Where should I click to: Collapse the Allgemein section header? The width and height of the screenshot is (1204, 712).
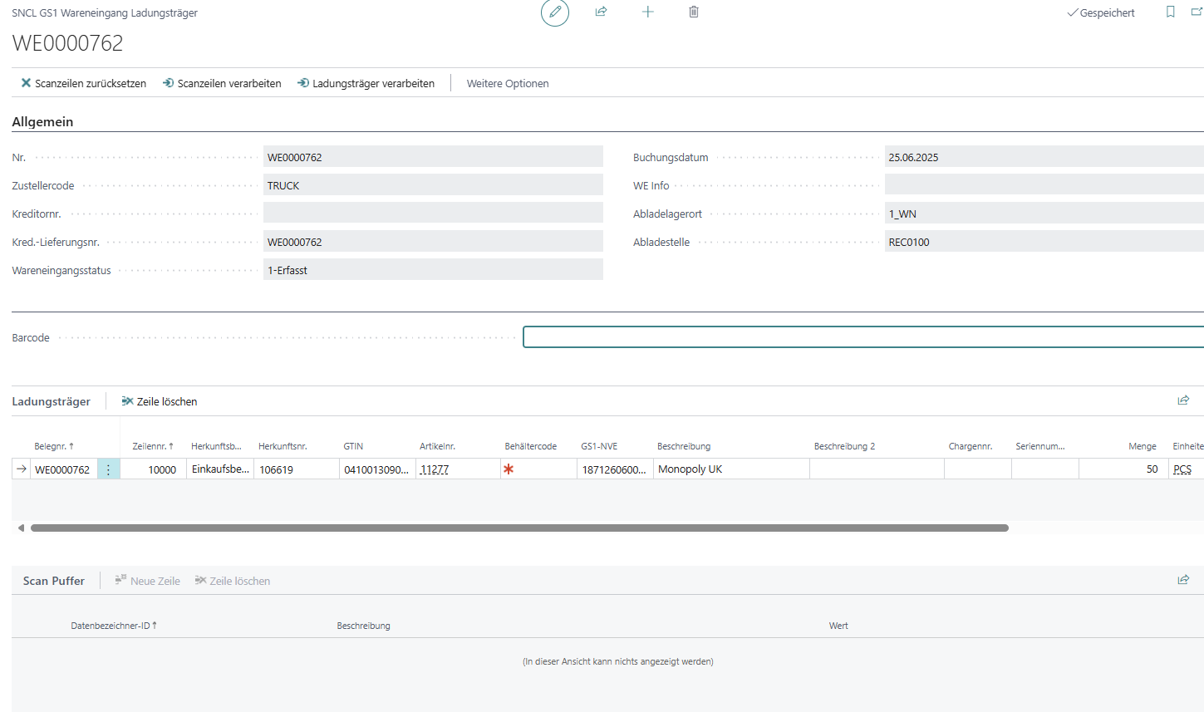coord(42,121)
